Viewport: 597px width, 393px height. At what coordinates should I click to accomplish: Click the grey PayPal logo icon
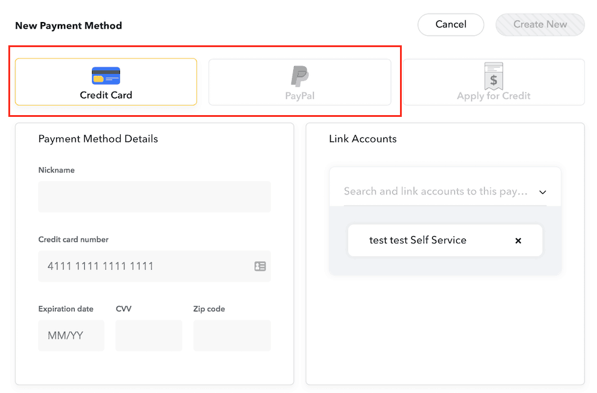point(300,76)
